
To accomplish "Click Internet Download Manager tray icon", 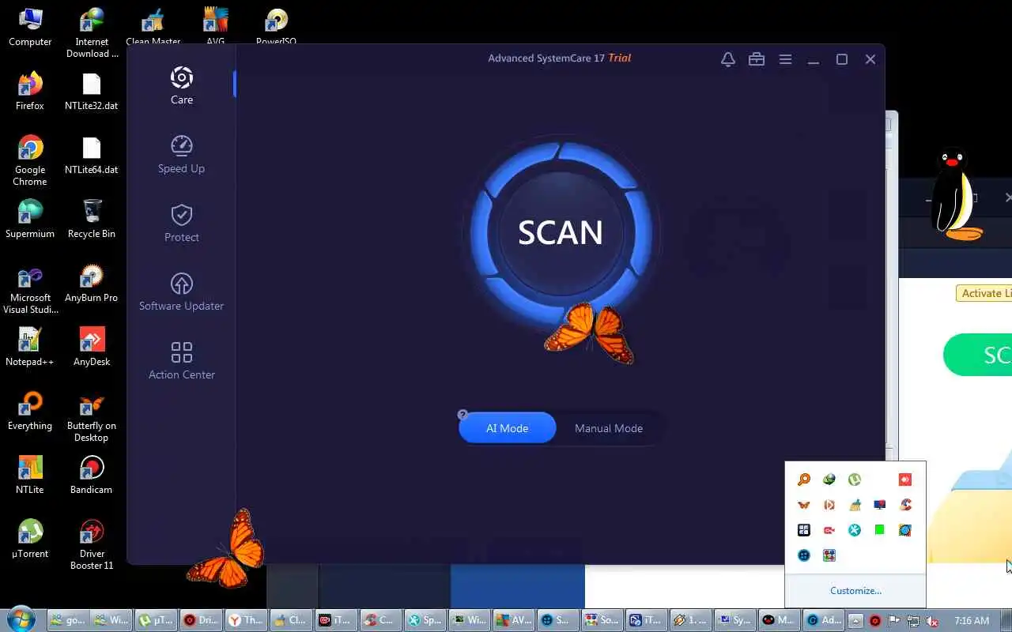I will pos(829,480).
